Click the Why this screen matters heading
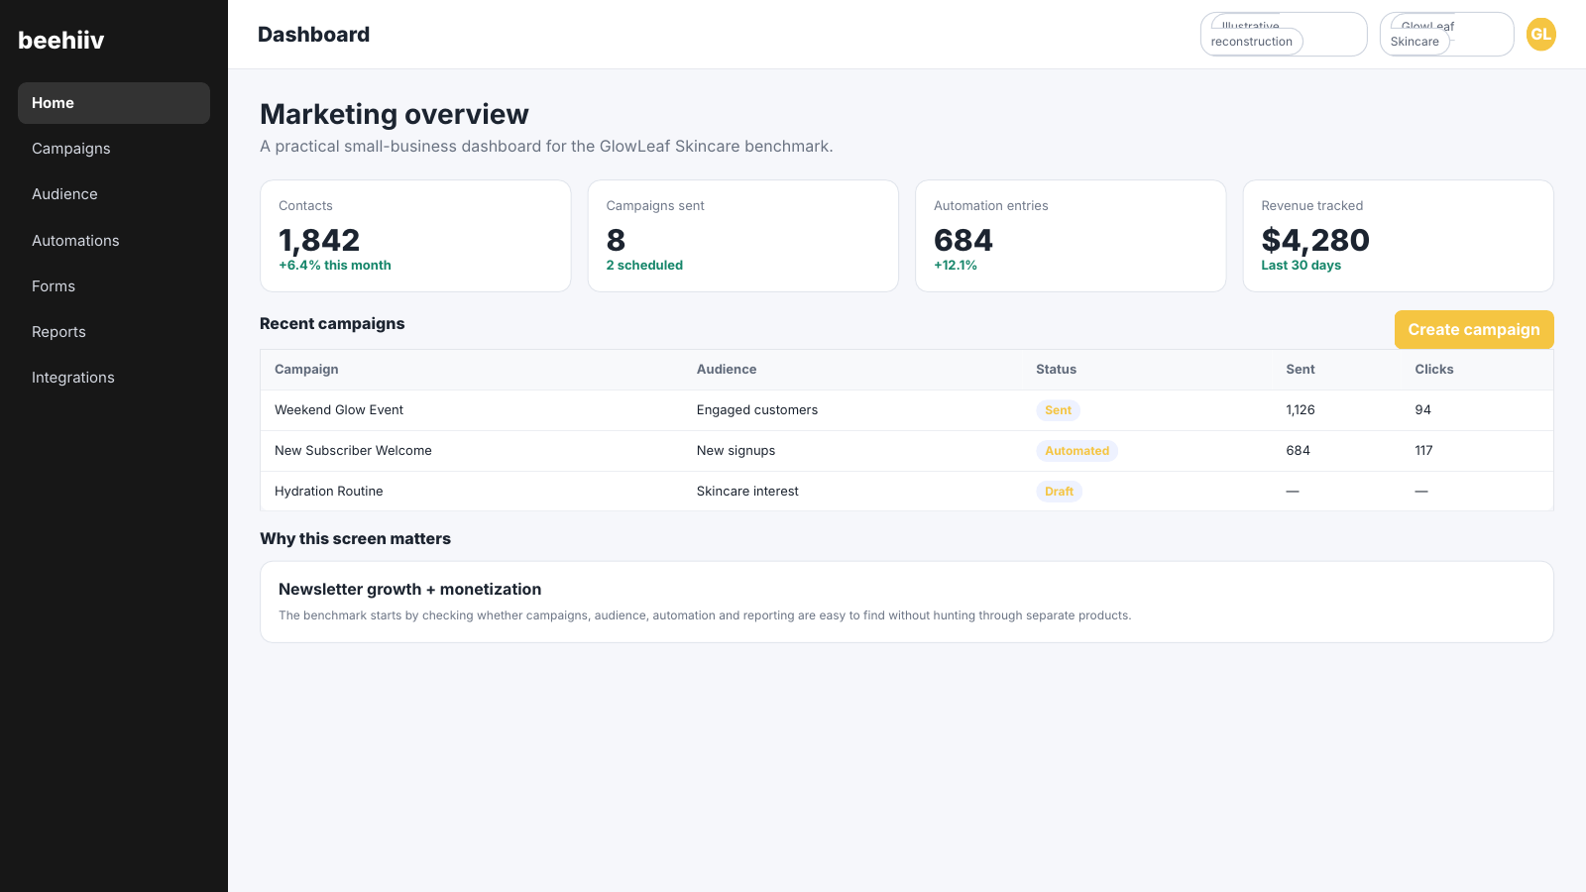The width and height of the screenshot is (1586, 892). click(355, 539)
